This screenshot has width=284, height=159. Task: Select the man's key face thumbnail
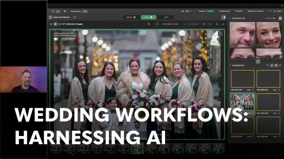242,35
